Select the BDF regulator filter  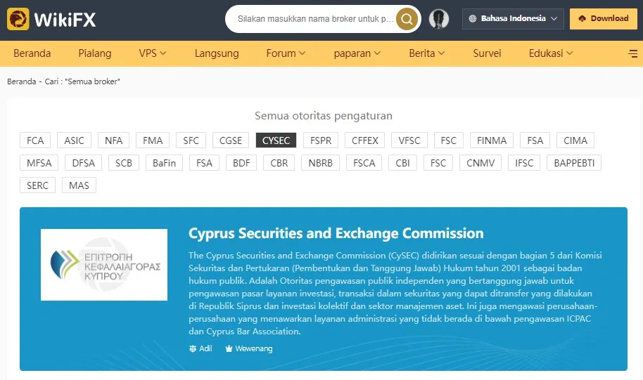click(241, 163)
